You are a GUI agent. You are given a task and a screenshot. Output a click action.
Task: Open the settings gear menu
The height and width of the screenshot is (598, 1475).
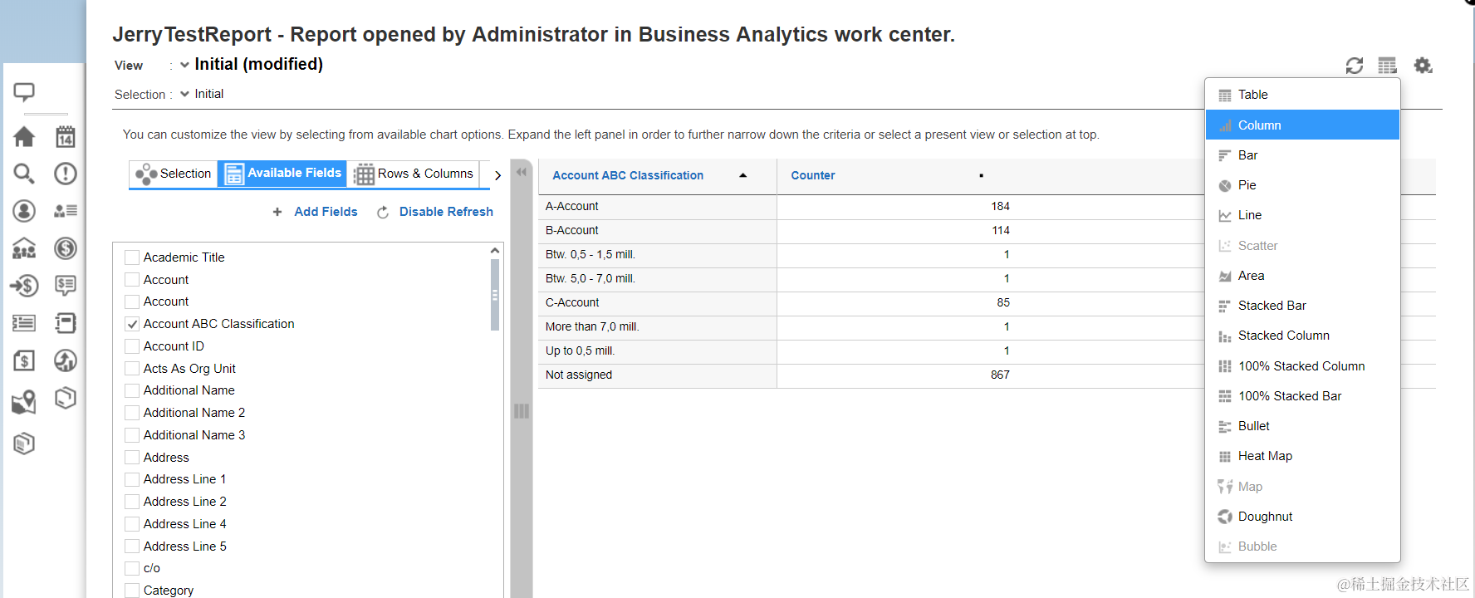tap(1423, 66)
